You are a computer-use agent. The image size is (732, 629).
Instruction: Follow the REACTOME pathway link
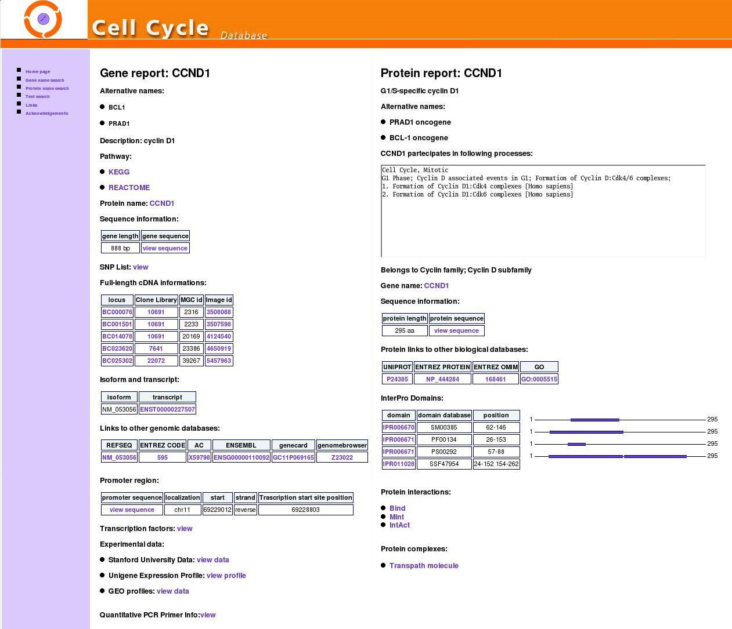click(x=129, y=188)
